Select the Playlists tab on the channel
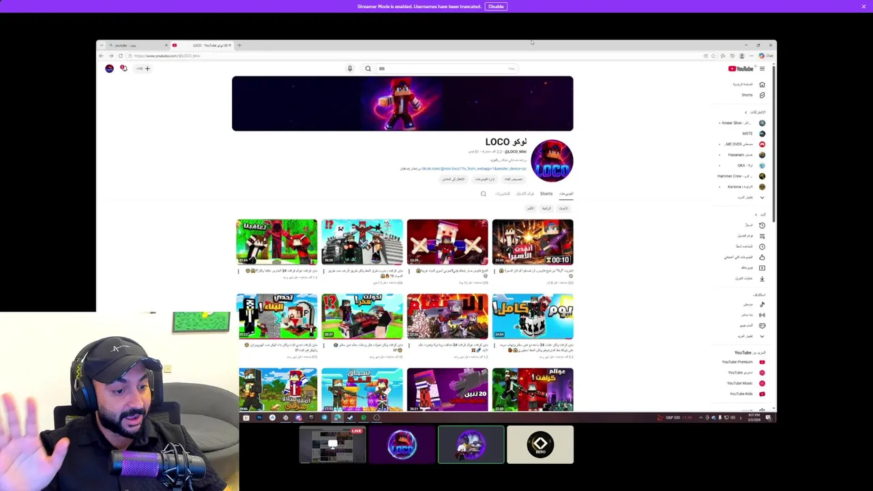The width and height of the screenshot is (873, 491). coord(525,194)
